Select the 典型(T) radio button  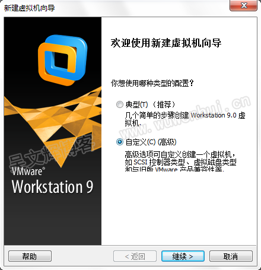(x=120, y=104)
